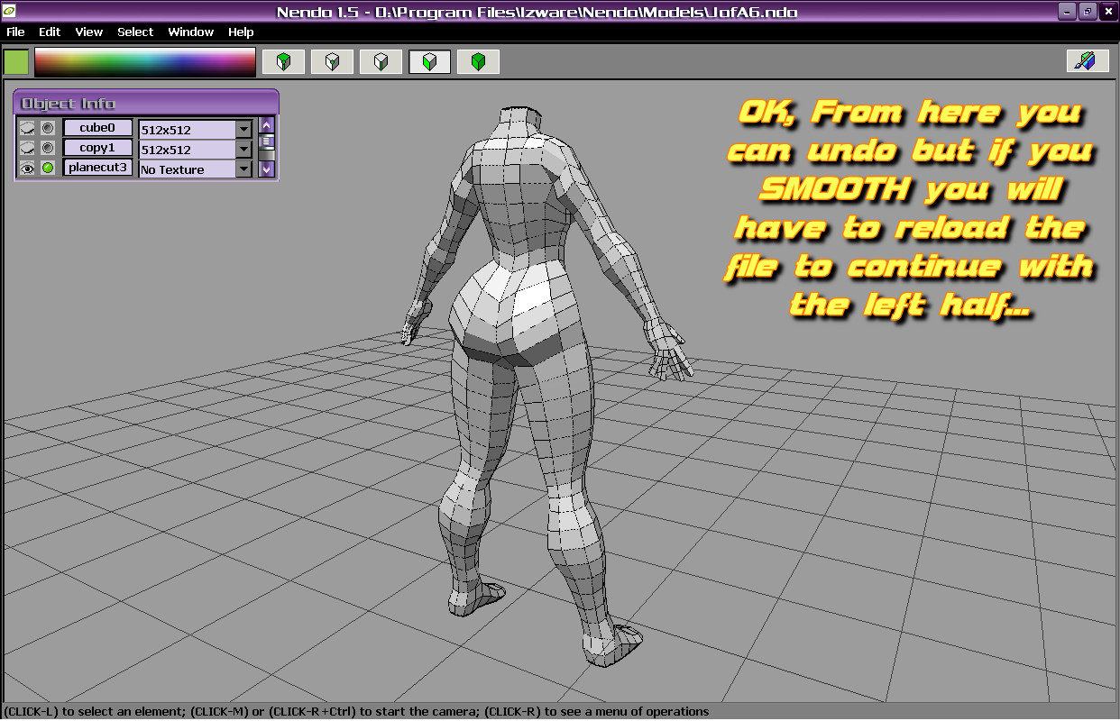The image size is (1120, 721).
Task: Click the restore window button
Action: coord(1088,12)
